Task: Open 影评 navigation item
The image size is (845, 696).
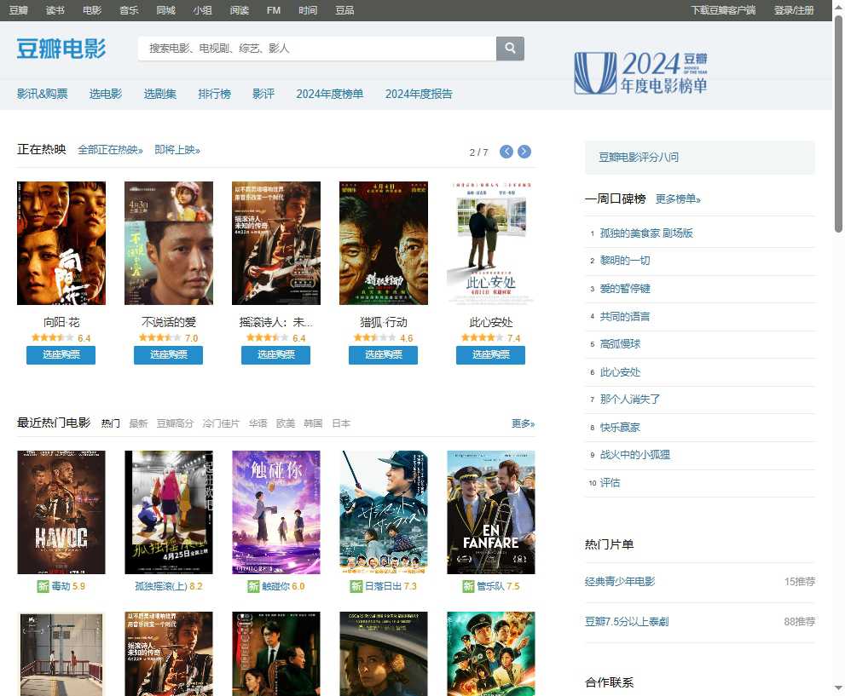Action: tap(263, 94)
